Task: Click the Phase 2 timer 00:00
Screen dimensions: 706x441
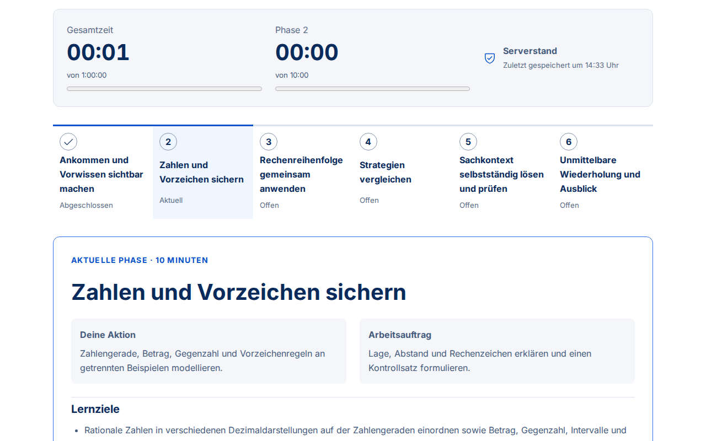Action: click(307, 52)
